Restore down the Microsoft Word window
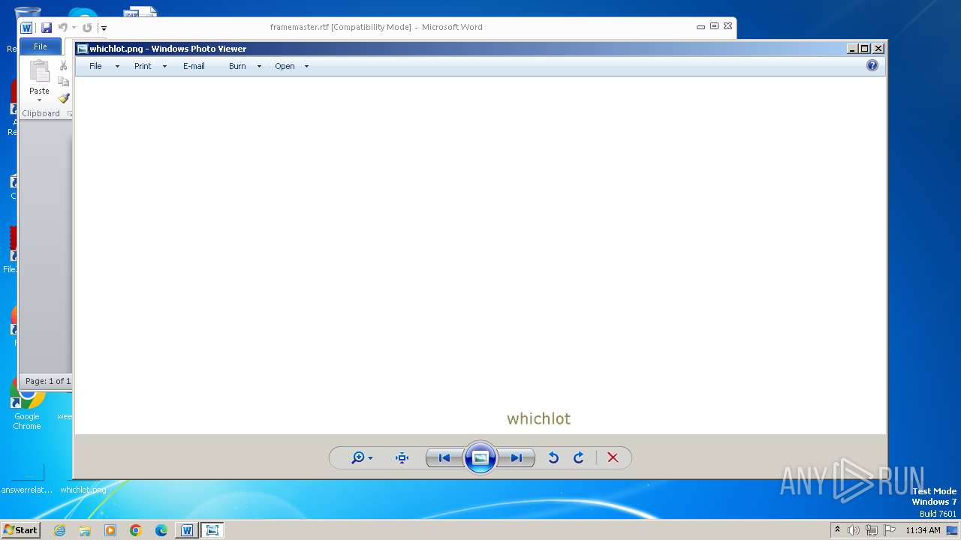 714,26
